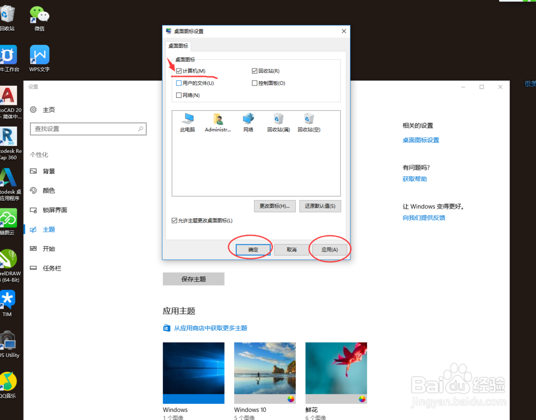Open 任务栏 in personalization sidebar
The width and height of the screenshot is (536, 420).
click(x=51, y=268)
